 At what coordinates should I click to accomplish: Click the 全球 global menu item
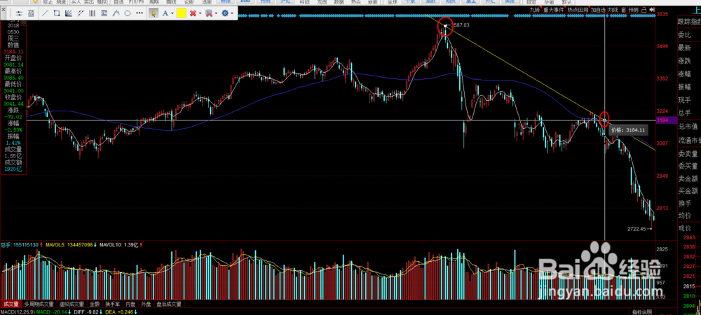(x=393, y=3)
